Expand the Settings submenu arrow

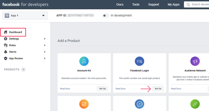[x=45, y=39]
